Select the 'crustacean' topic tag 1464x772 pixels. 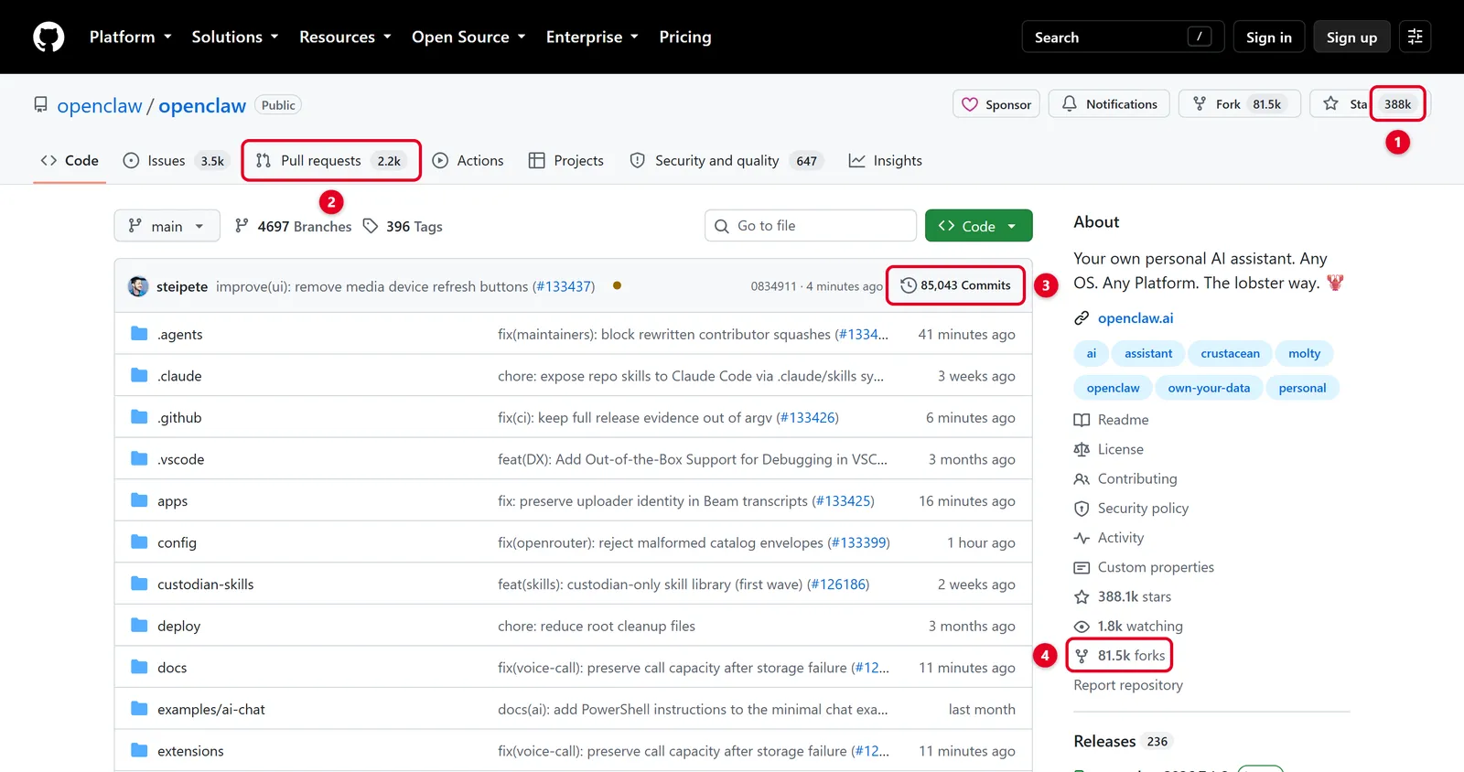(x=1230, y=353)
